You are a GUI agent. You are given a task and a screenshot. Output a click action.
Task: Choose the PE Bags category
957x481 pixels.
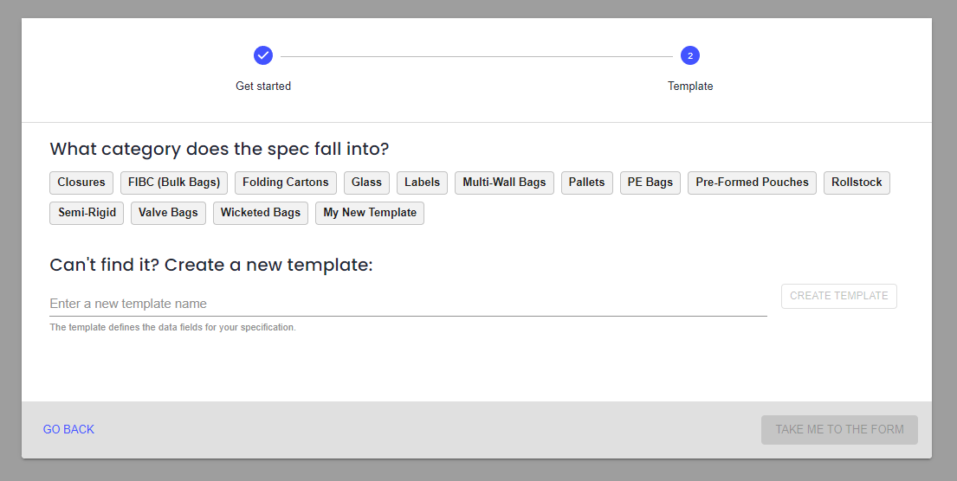[x=650, y=183]
